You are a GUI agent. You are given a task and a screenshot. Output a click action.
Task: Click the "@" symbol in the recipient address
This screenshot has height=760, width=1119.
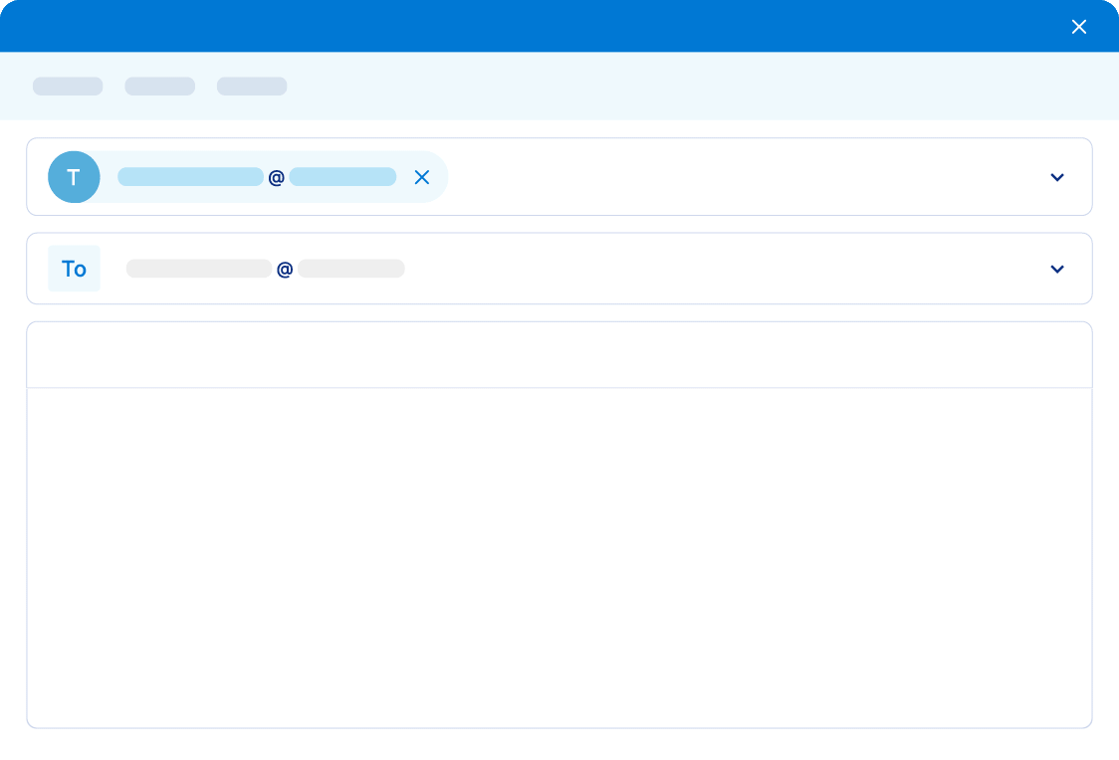tap(284, 270)
